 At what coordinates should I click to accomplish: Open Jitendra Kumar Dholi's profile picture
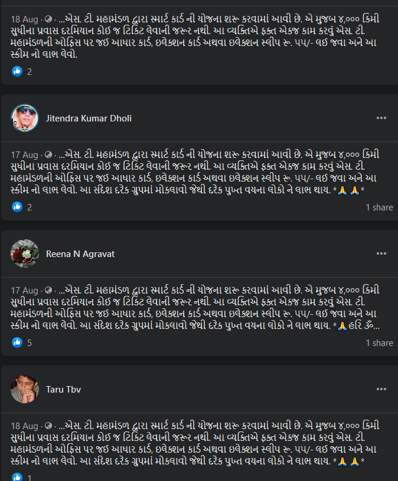tap(25, 118)
